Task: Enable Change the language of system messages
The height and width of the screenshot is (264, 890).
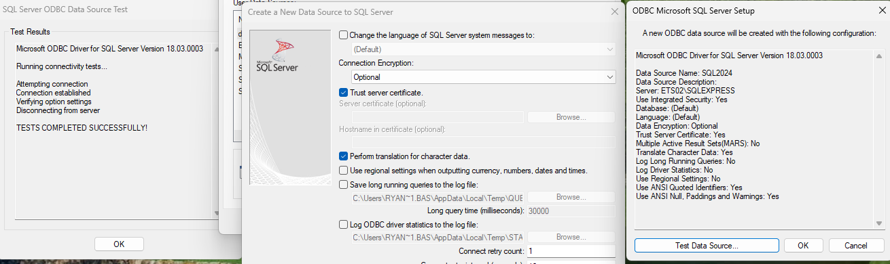Action: 343,35
